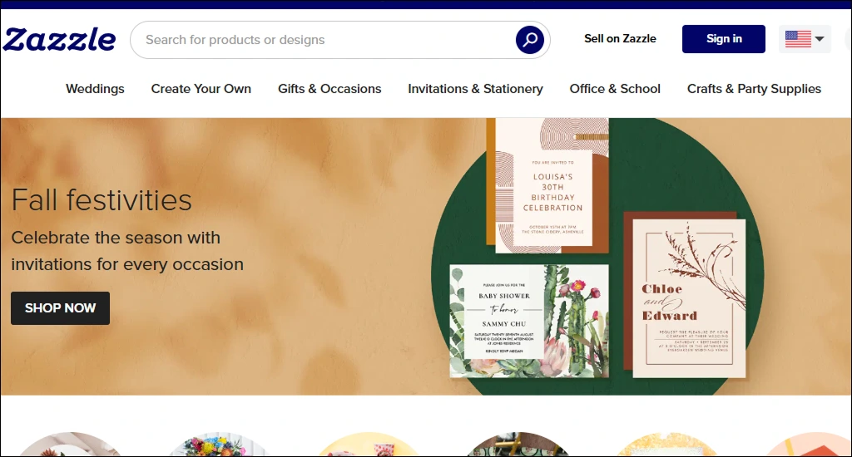Open Gifts & Occasions menu

coord(329,88)
